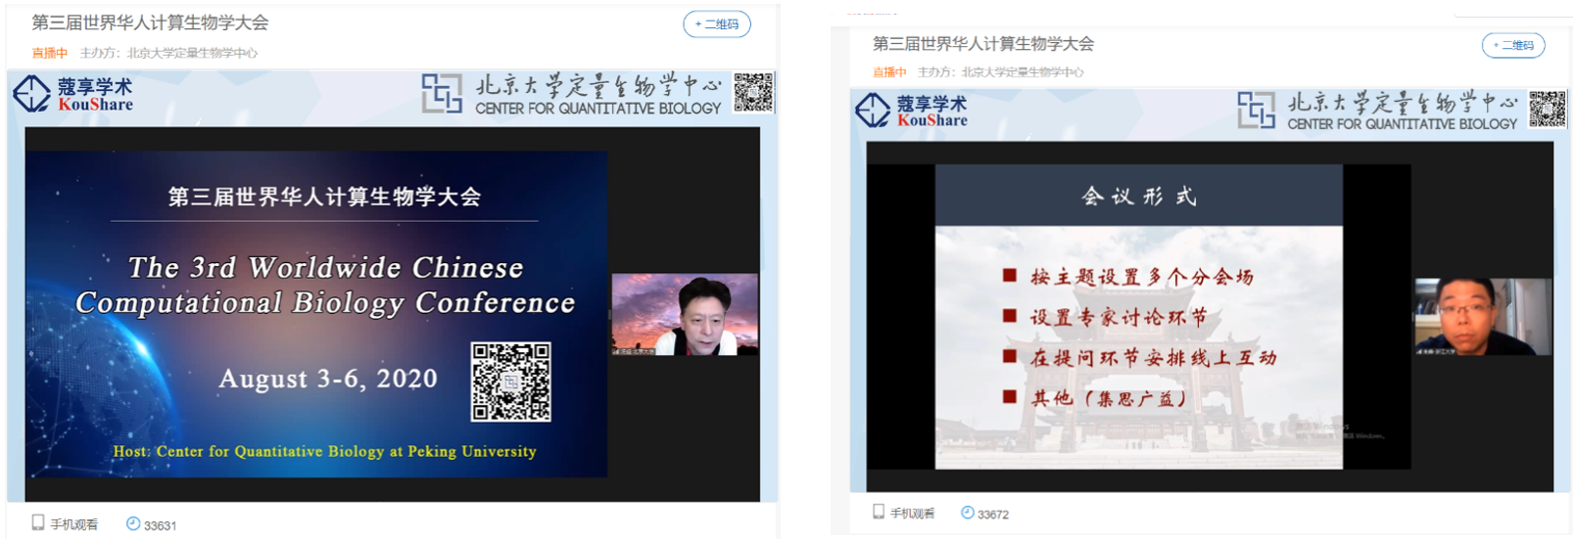The width and height of the screenshot is (1576, 539).
Task: Click the clock icon next to 33672
Action: pyautogui.click(x=967, y=513)
